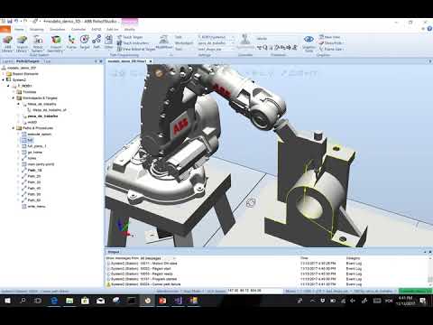Open the Import Library button
433x325 pixels.
pos(22,43)
